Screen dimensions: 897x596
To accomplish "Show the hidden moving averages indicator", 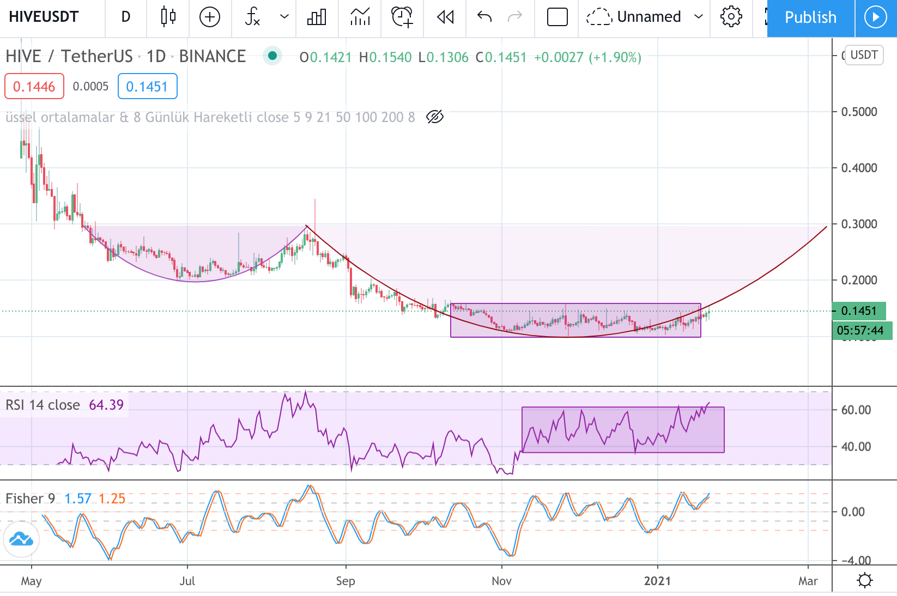I will coord(435,117).
